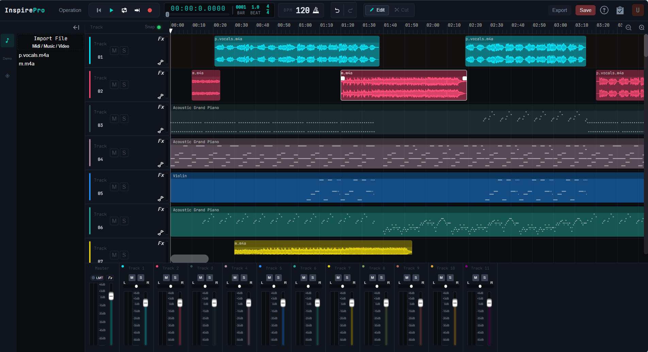Mute Track 04 in the track list
Screen dimensions: 648x352
pyautogui.click(x=114, y=153)
